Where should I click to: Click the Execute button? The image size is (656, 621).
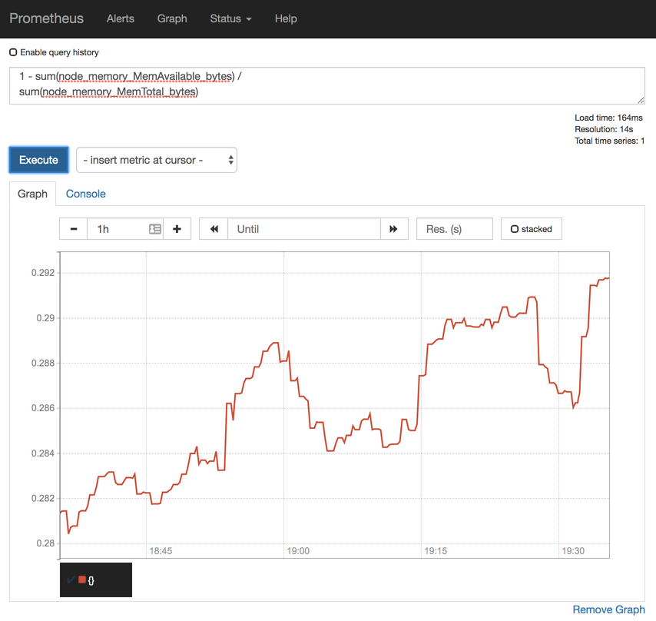point(38,160)
